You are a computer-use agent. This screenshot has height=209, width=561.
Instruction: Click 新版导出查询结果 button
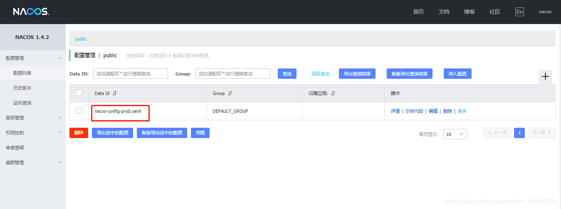pyautogui.click(x=410, y=74)
